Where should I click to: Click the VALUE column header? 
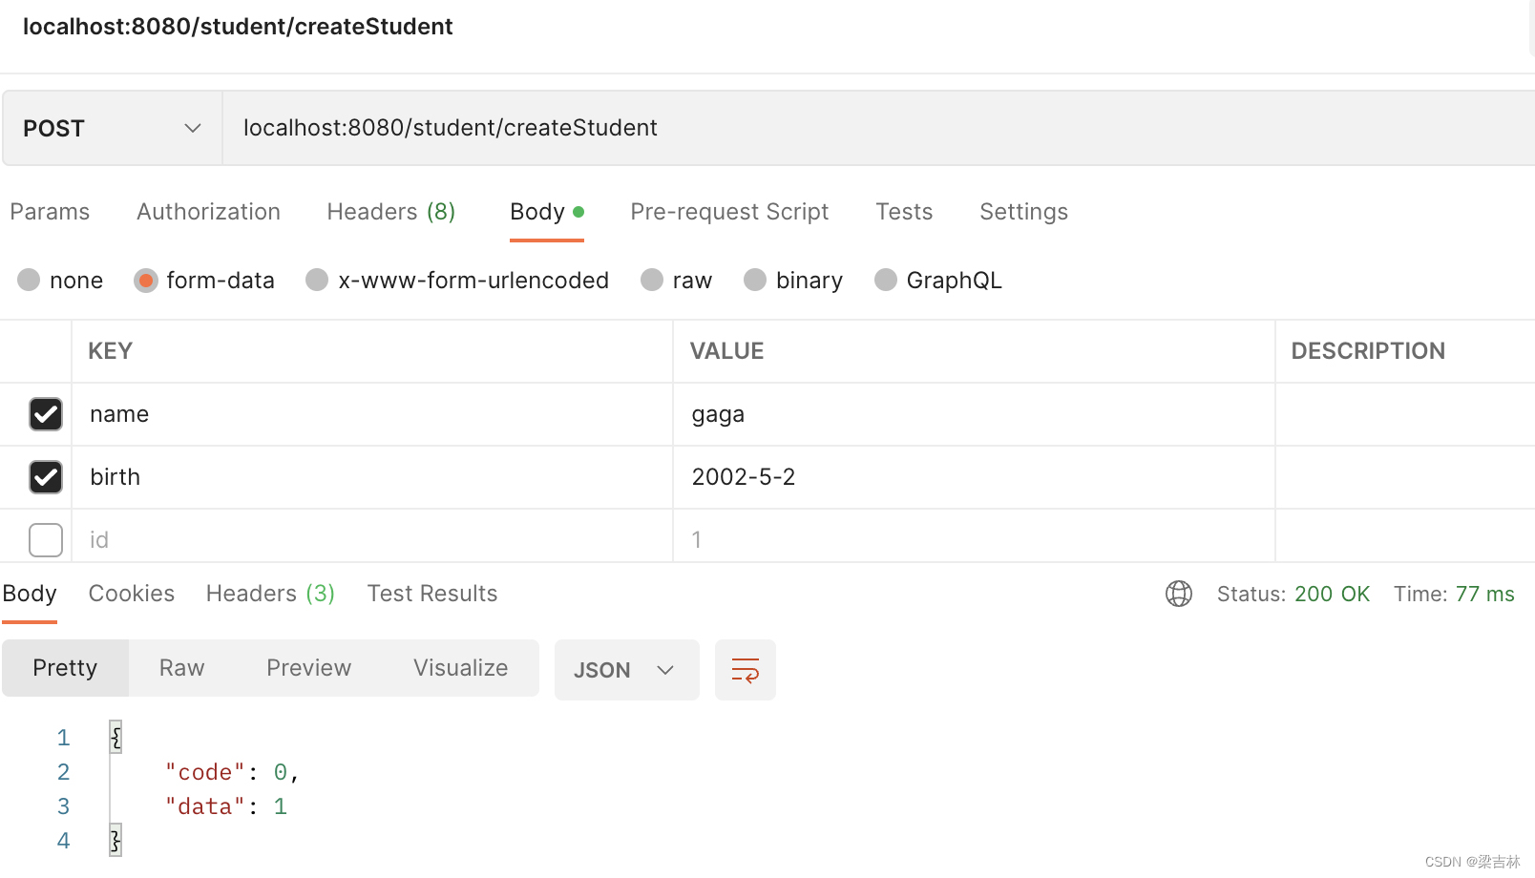[x=727, y=351]
